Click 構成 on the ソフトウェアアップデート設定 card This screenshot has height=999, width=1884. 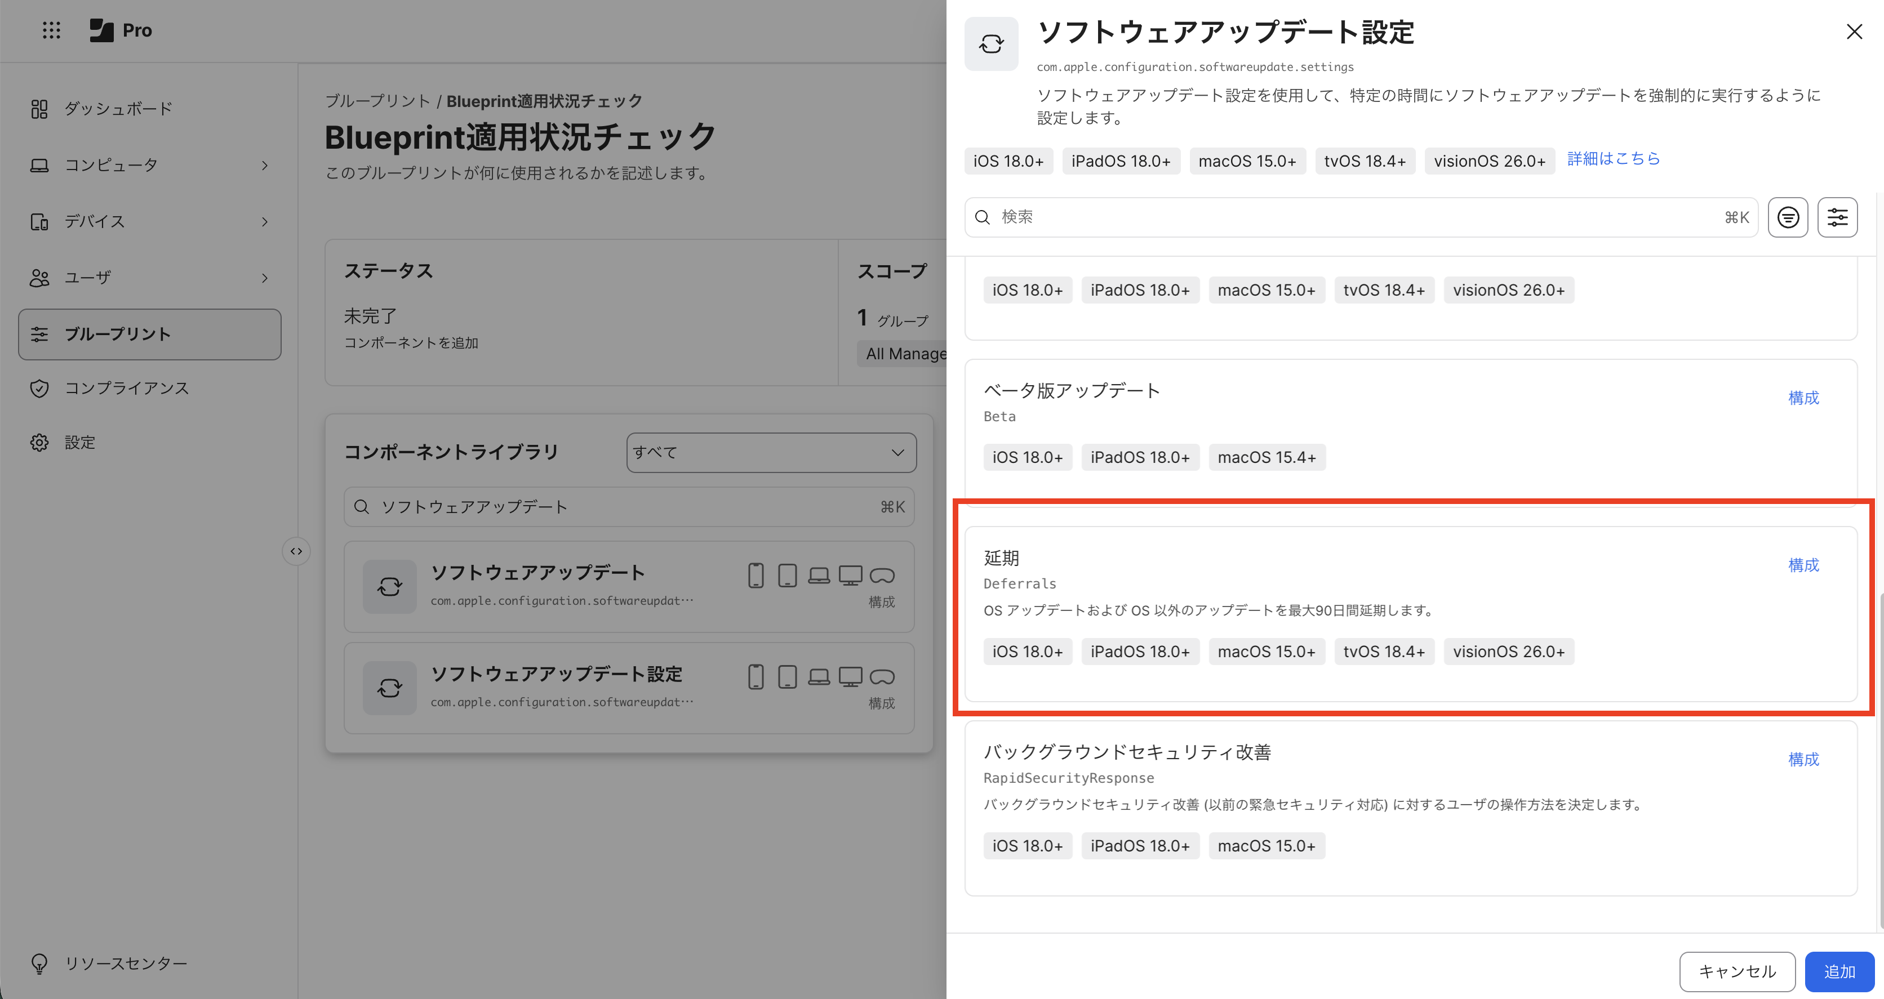point(881,703)
